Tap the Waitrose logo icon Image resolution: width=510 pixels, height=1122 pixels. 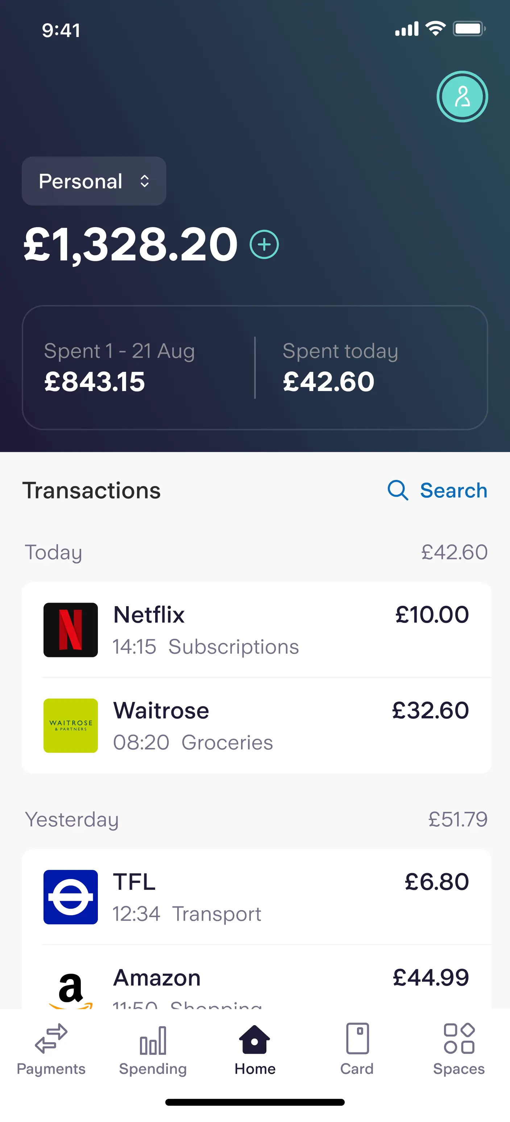point(70,726)
